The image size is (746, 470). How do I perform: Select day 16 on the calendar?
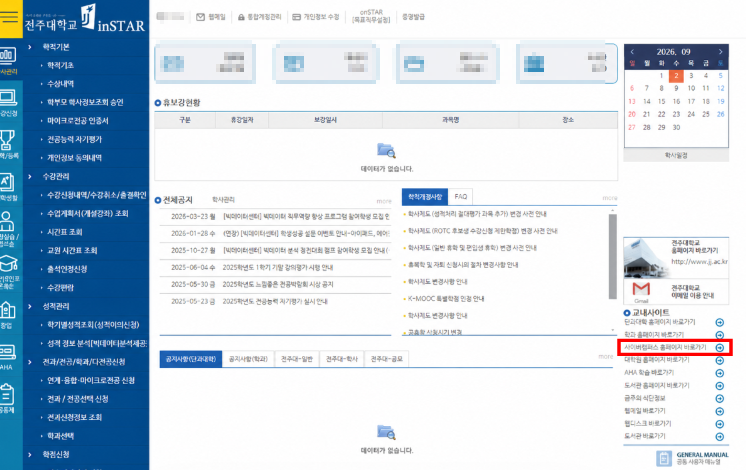click(676, 101)
